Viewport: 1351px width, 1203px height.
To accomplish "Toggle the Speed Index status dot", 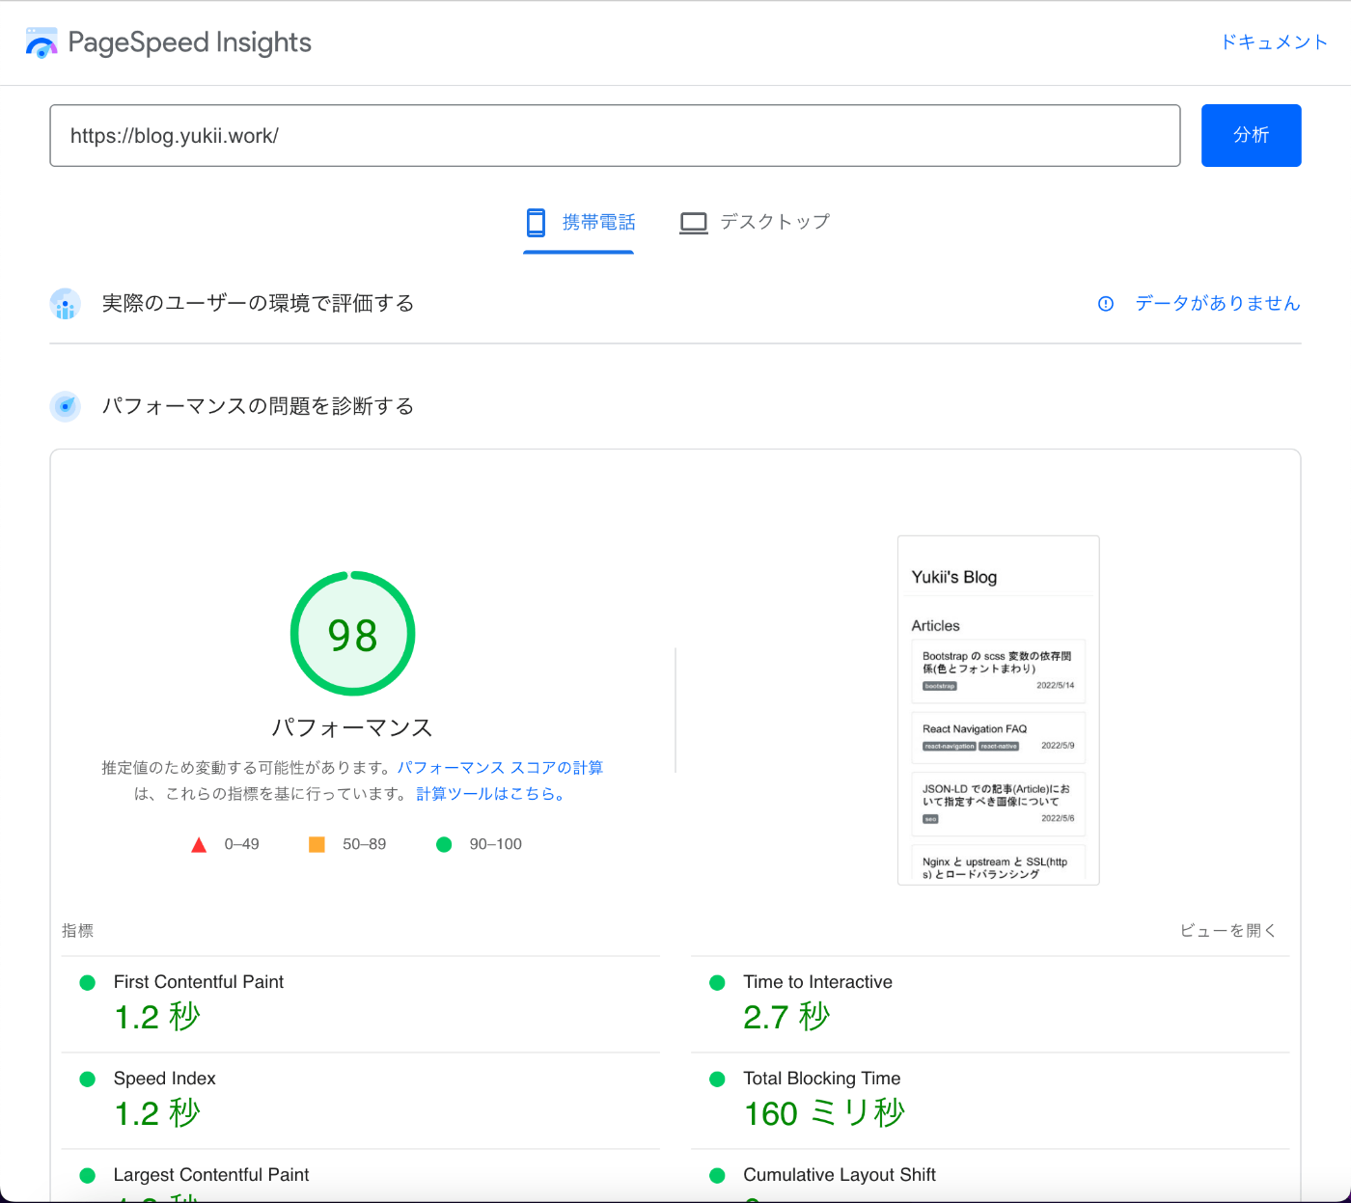I will [87, 1079].
